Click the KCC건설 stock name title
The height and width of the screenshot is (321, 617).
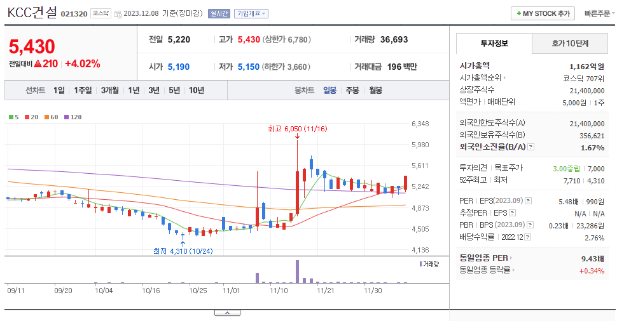32,13
